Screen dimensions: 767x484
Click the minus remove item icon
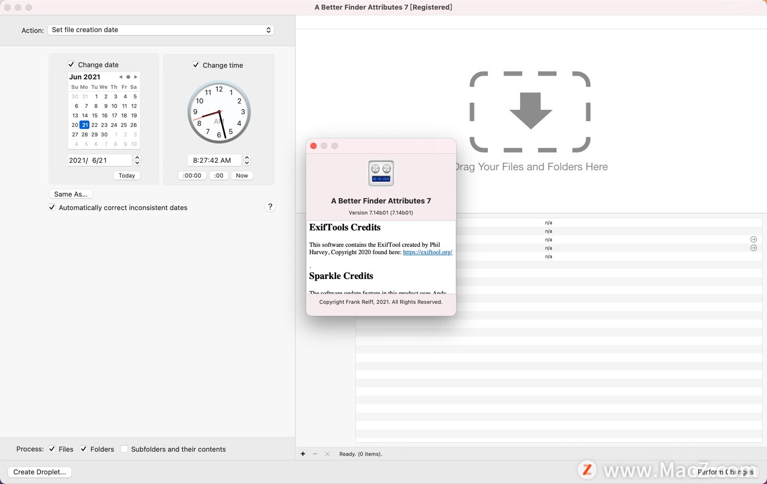coord(315,454)
